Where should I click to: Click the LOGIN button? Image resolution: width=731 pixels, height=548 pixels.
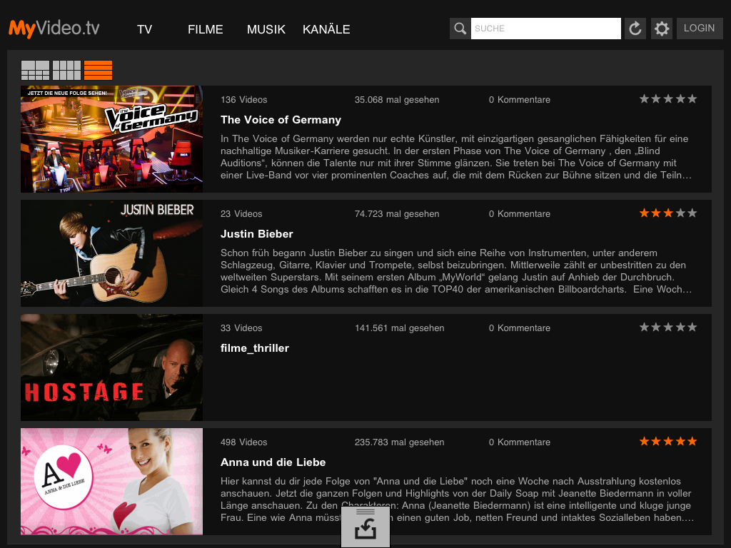click(699, 29)
